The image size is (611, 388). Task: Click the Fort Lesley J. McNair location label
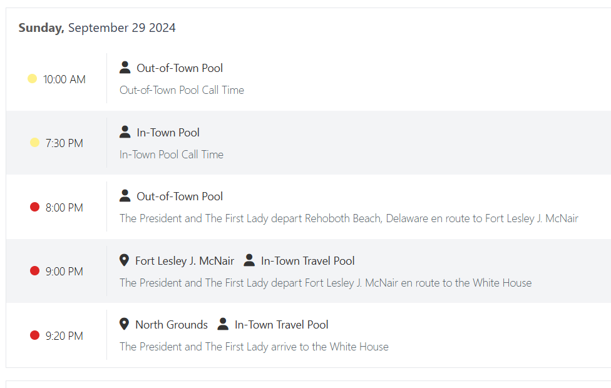tap(185, 260)
